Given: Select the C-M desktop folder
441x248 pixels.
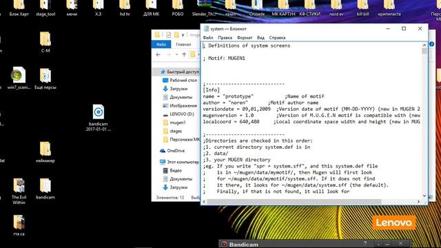Looking at the screenshot, I should 45,42.
